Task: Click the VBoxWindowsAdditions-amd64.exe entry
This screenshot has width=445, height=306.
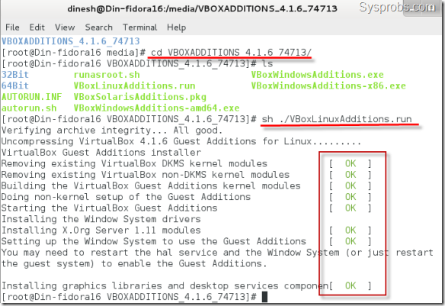Action: (157, 108)
